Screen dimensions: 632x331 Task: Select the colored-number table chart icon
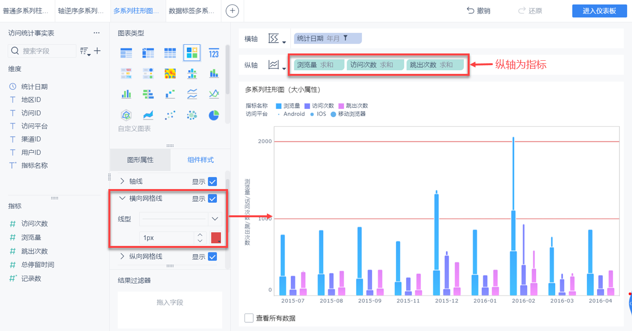tap(126, 73)
